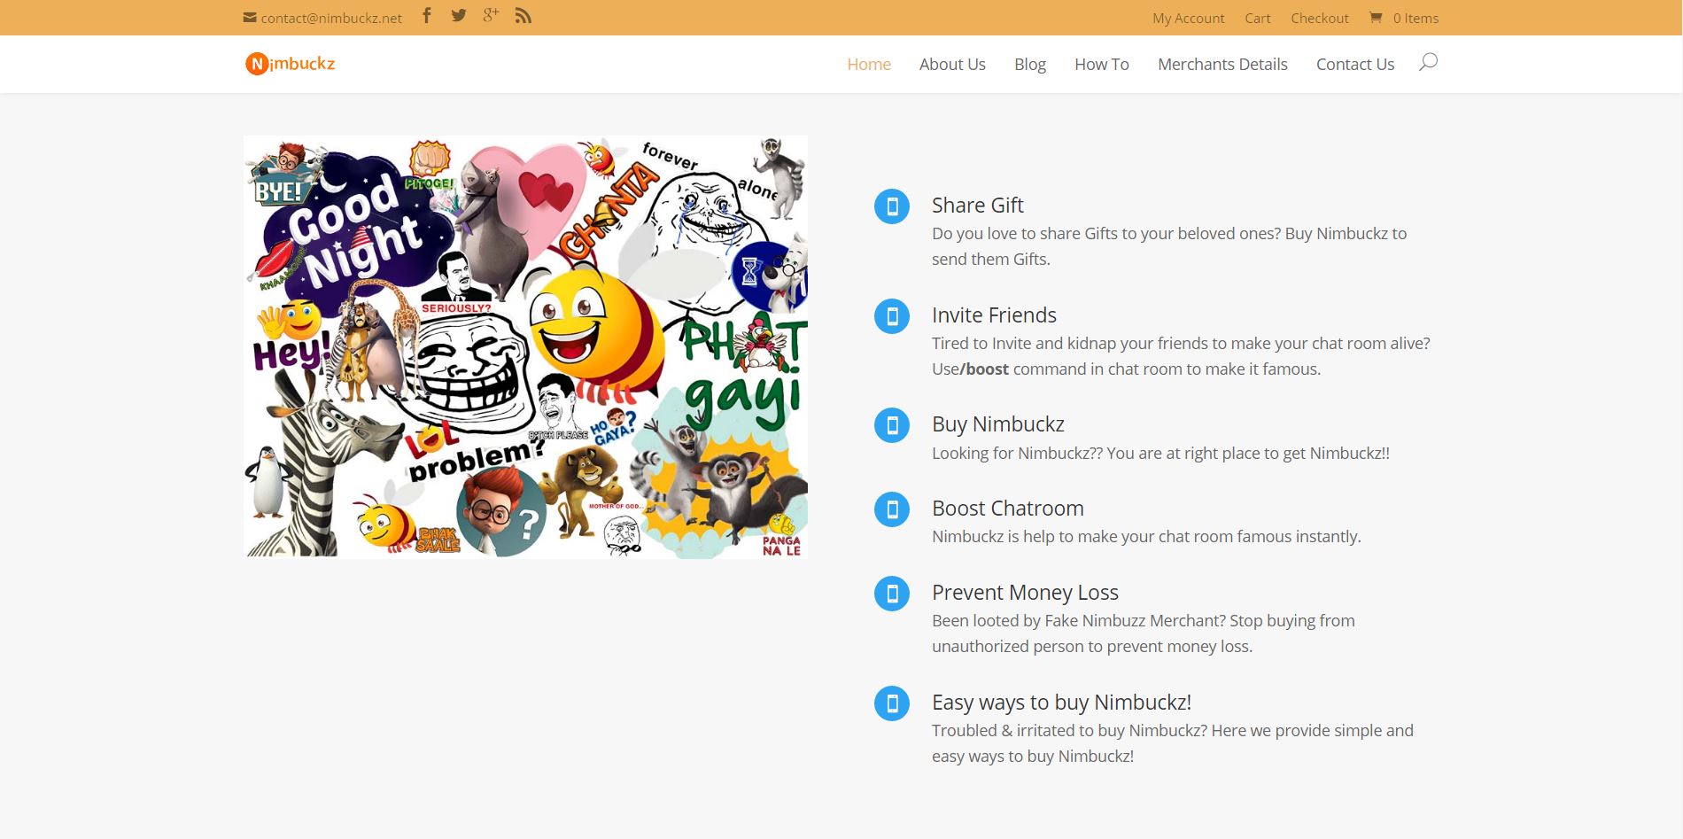Open My Account link

point(1189,18)
